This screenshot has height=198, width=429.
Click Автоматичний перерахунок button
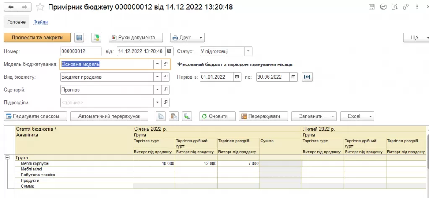[109, 116]
